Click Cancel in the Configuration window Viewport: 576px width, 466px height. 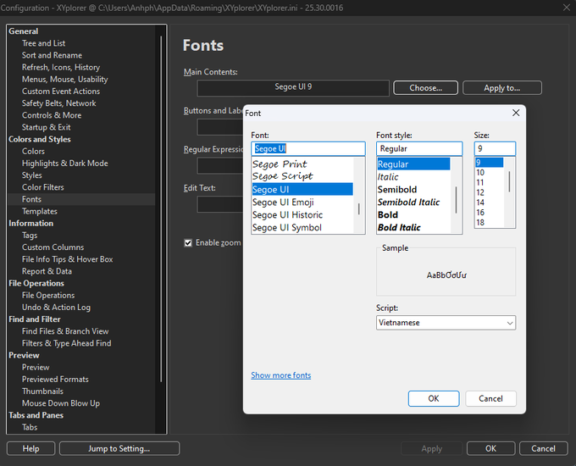(x=543, y=448)
